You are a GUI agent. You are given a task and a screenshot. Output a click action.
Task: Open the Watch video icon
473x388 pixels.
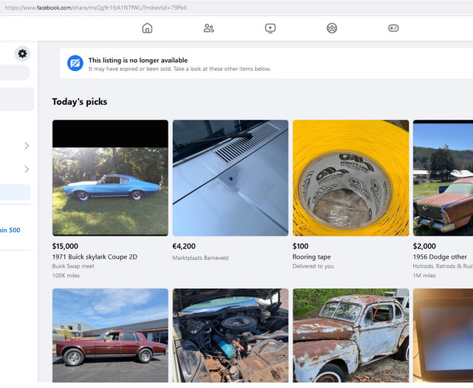[x=270, y=28]
